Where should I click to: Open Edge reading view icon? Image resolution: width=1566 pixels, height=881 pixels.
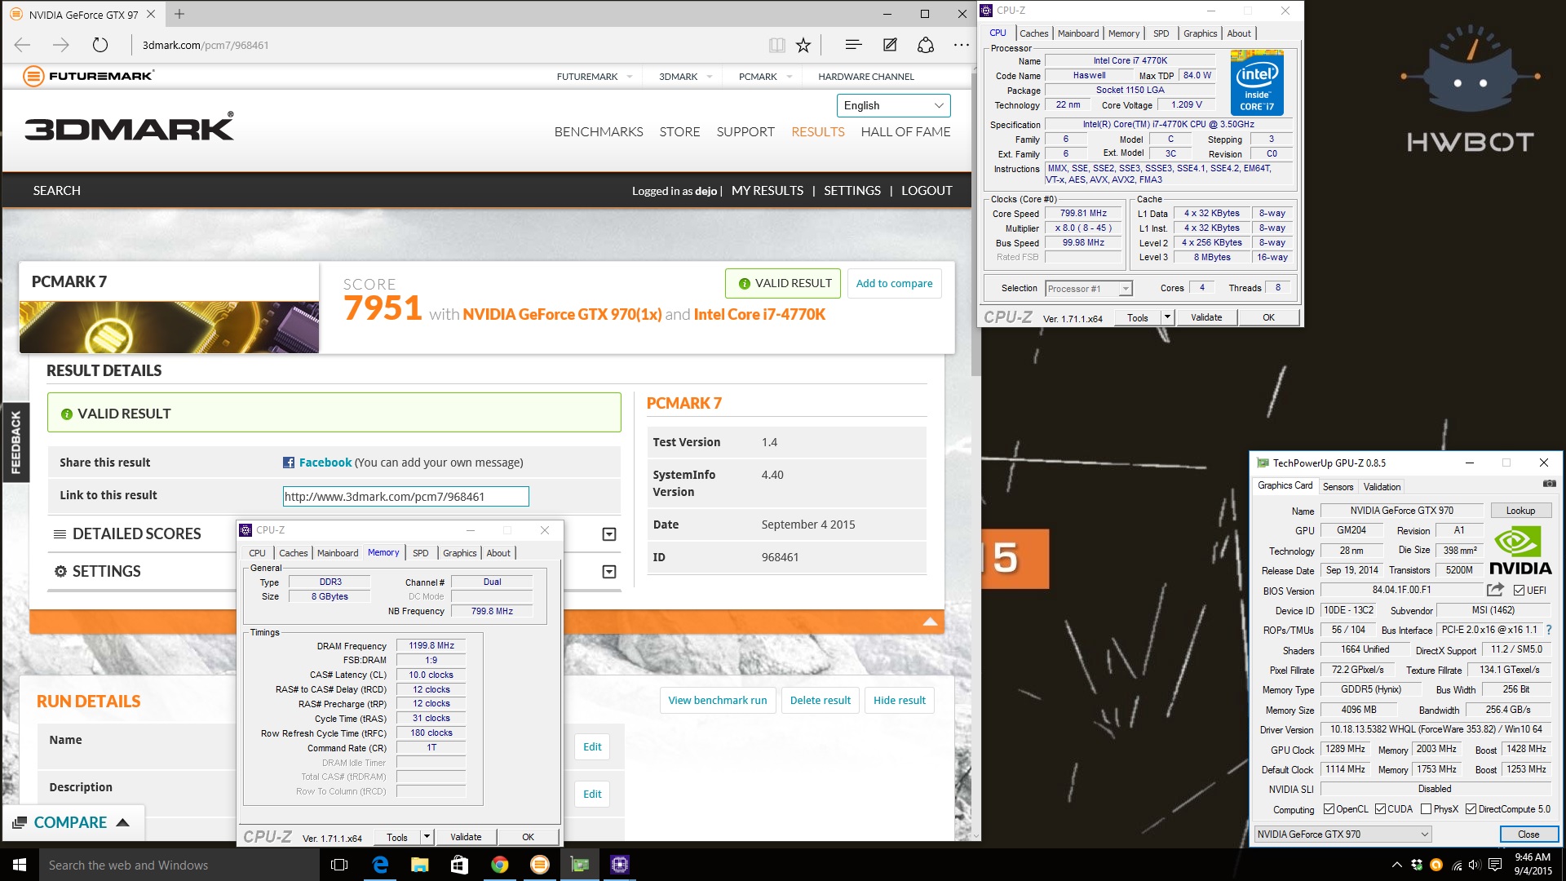776,45
